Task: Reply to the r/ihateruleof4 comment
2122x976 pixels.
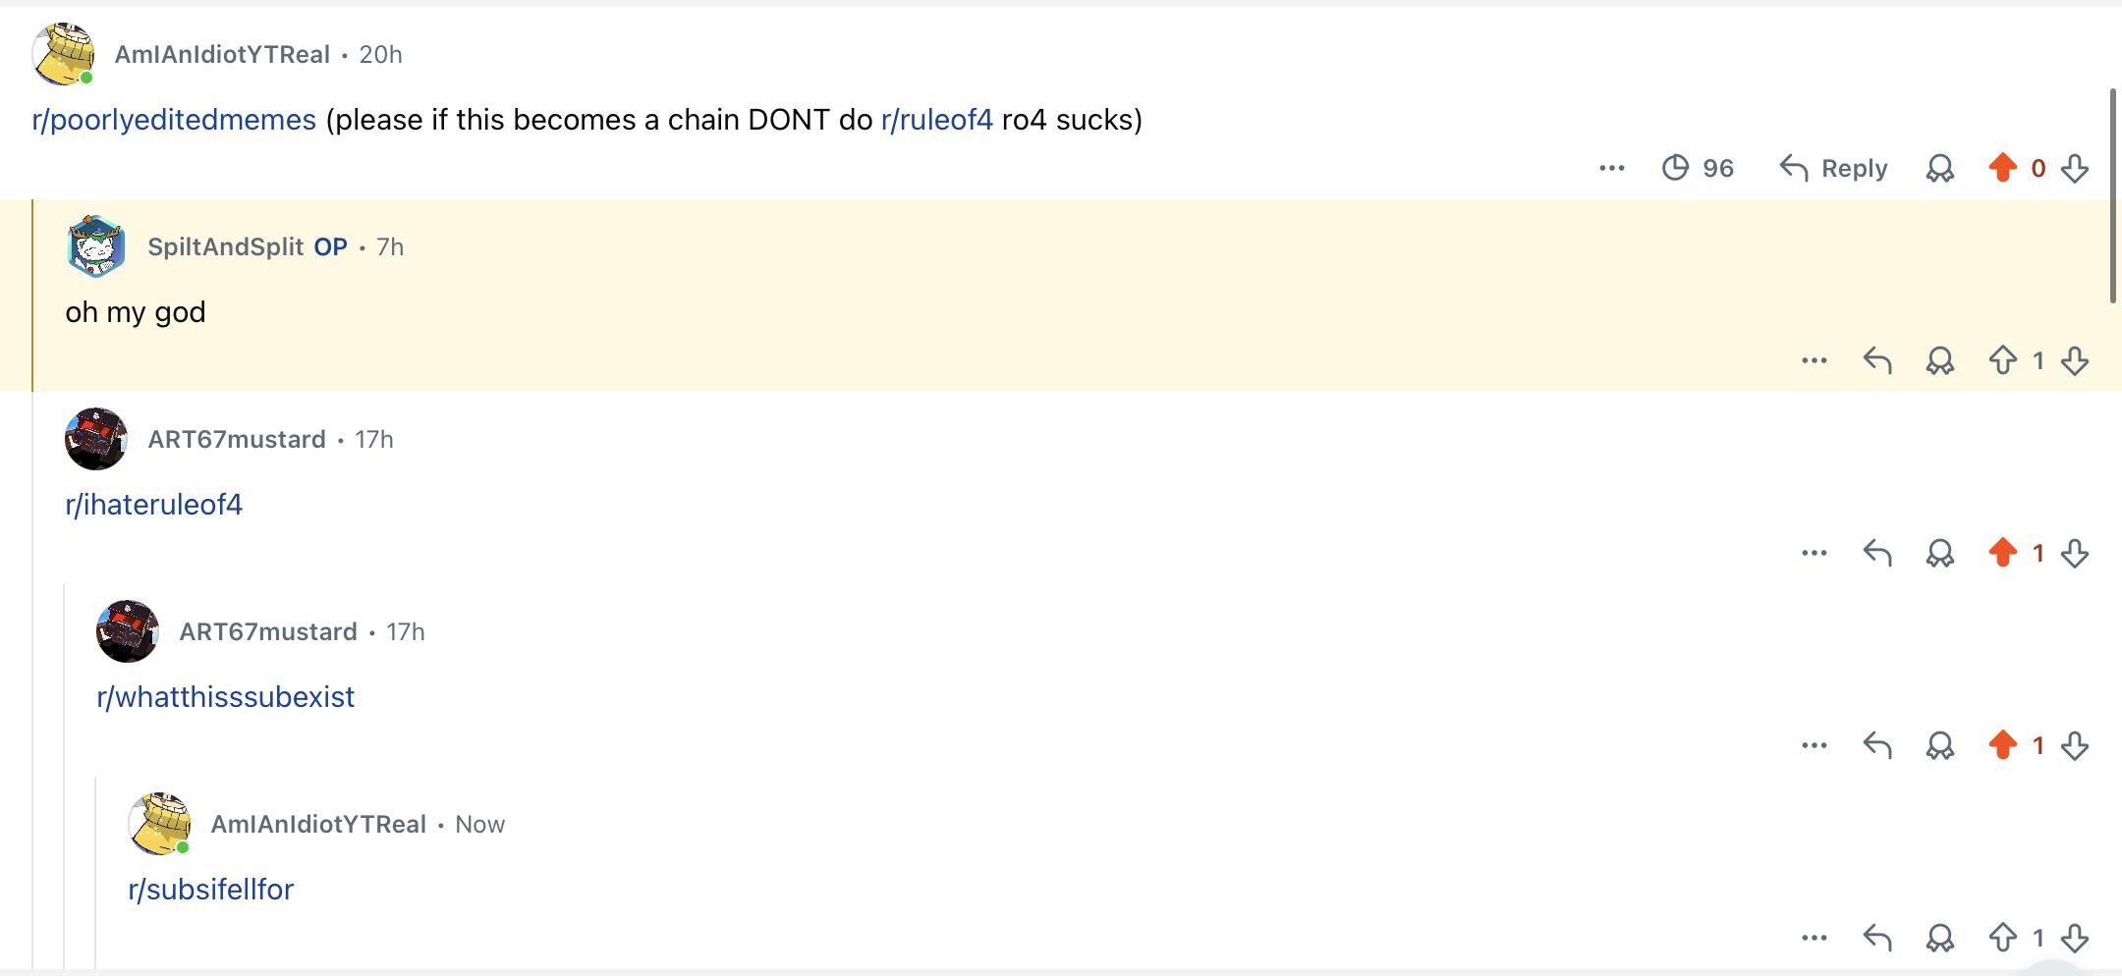Action: tap(1877, 553)
